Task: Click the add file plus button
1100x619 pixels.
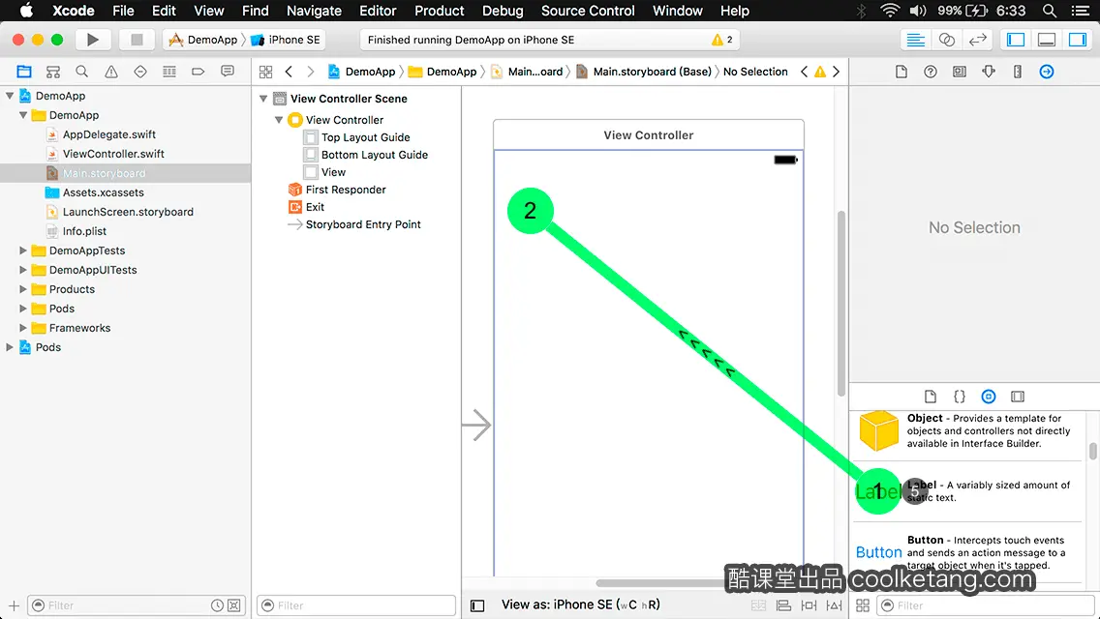Action: click(14, 605)
